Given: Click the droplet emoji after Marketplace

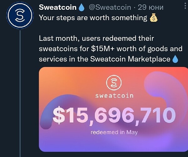Looking at the screenshot, I should tap(175, 59).
